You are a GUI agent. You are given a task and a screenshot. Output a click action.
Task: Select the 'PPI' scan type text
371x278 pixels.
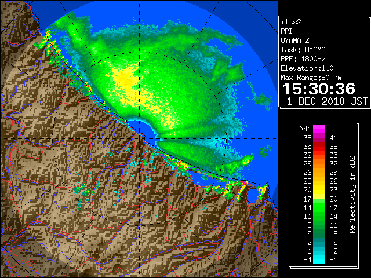286,31
